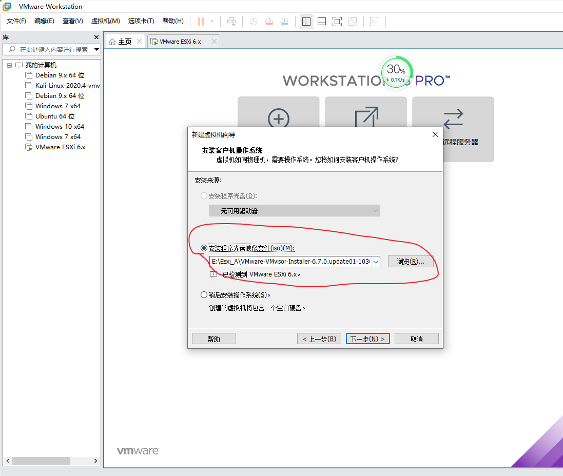Click the info icon beside 已检测到 VMware ESXi
Image resolution: width=563 pixels, height=476 pixels.
pyautogui.click(x=213, y=274)
